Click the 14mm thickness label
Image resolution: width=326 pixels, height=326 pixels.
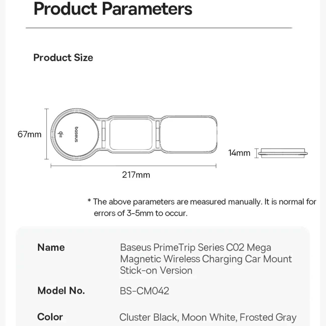click(x=239, y=153)
